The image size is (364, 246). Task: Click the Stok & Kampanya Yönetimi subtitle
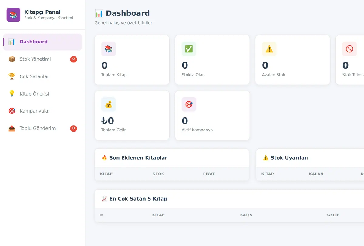49,18
